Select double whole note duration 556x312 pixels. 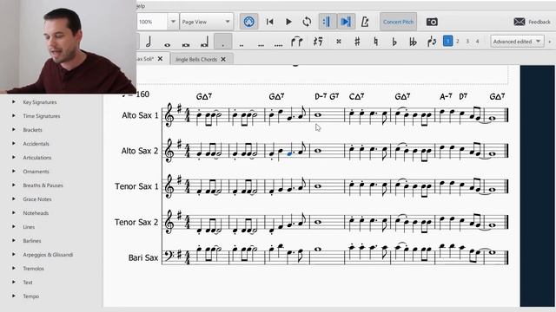(186, 44)
